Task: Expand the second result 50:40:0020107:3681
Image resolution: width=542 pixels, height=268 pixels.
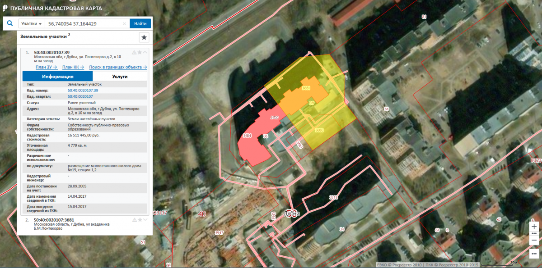Action: pos(145,220)
